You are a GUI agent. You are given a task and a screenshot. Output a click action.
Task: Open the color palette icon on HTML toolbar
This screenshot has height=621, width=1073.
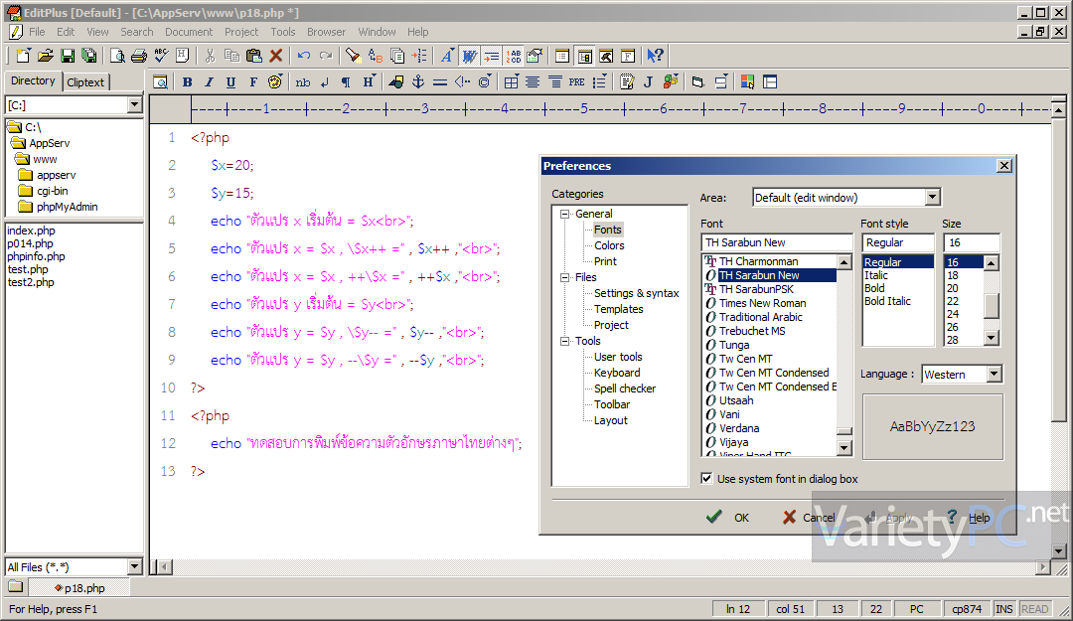tap(275, 81)
